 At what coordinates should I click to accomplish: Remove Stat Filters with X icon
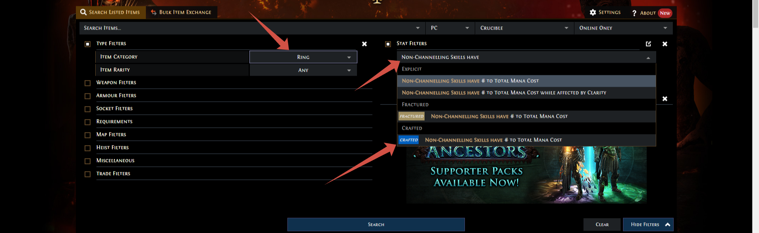pyautogui.click(x=665, y=44)
